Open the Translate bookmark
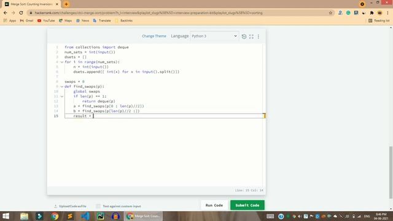This screenshot has height=221, width=393. [x=102, y=20]
